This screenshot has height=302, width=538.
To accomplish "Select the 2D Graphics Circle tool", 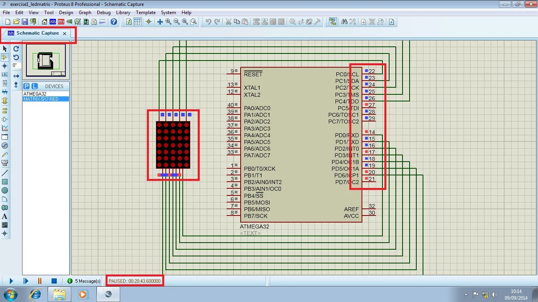I will click(x=5, y=190).
